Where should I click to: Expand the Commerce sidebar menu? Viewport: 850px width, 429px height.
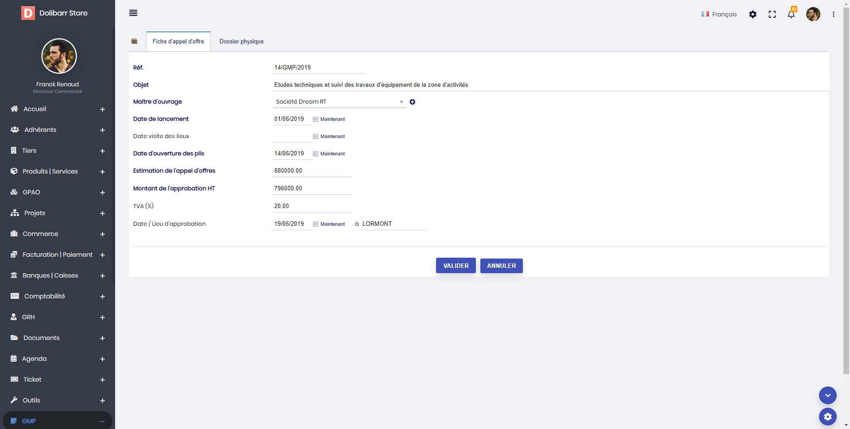(x=102, y=234)
